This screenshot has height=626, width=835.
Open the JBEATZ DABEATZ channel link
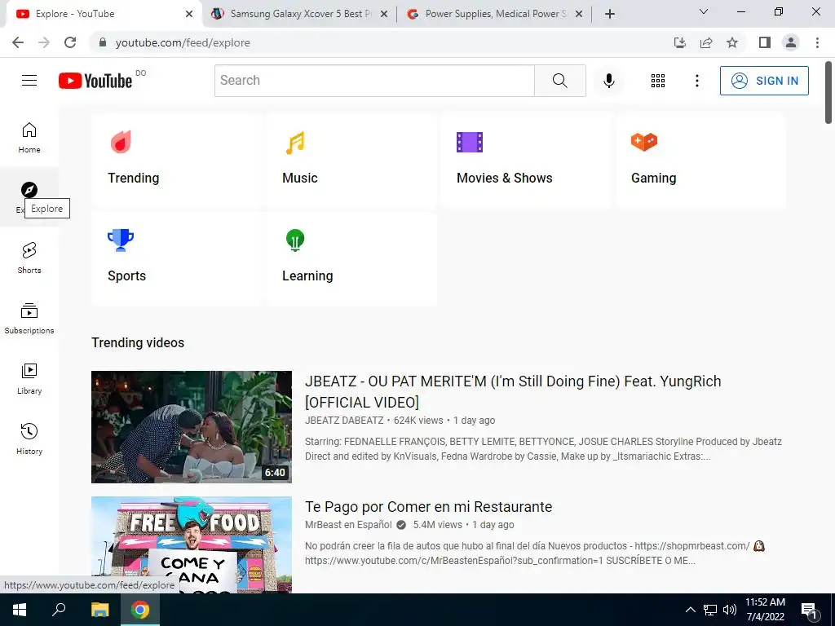tap(344, 421)
